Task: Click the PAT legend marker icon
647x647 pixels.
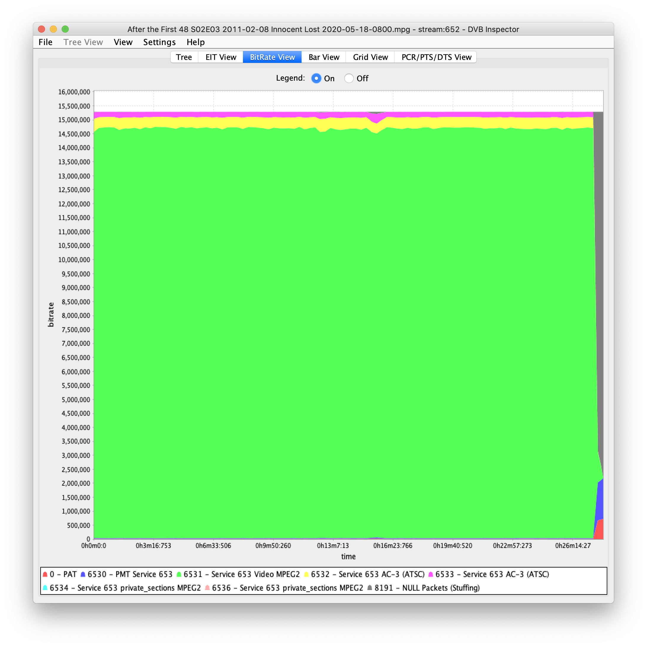Action: [45, 574]
